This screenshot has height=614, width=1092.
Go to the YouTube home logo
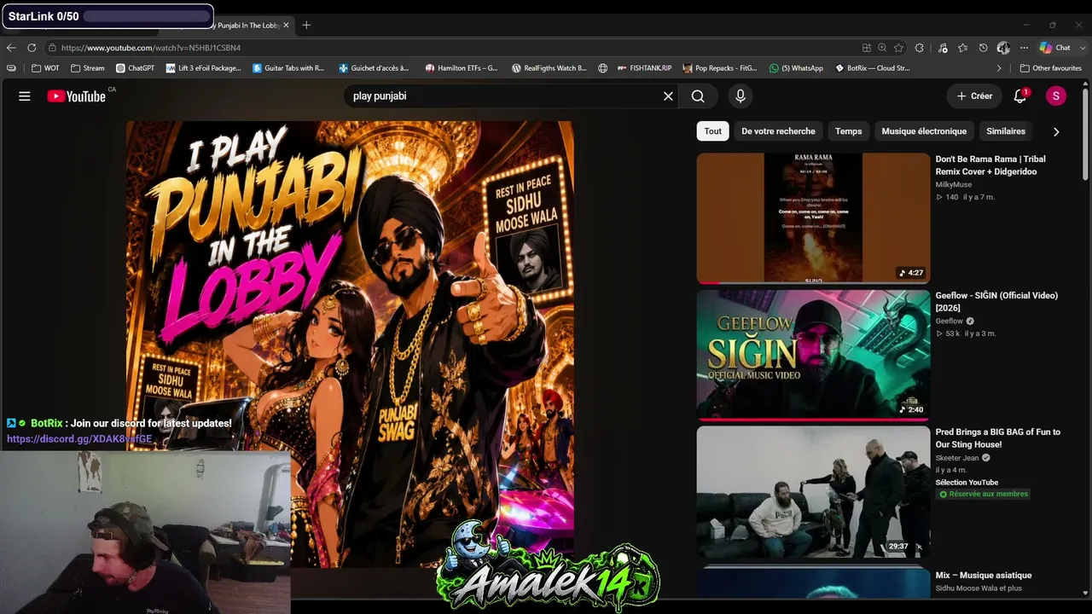pyautogui.click(x=77, y=96)
